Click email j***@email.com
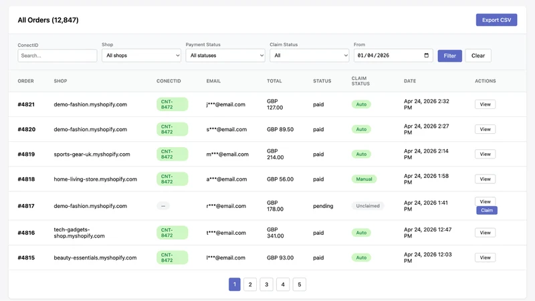The height and width of the screenshot is (301, 535). tap(225, 104)
